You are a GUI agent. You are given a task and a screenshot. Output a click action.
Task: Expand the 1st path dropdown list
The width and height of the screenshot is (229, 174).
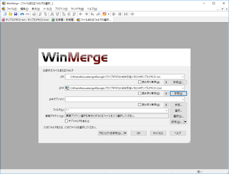[x=183, y=77]
